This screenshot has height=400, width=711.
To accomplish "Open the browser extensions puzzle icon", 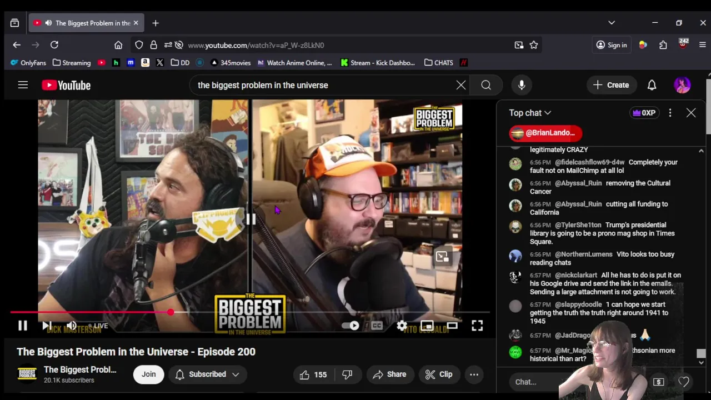I will coord(663,45).
